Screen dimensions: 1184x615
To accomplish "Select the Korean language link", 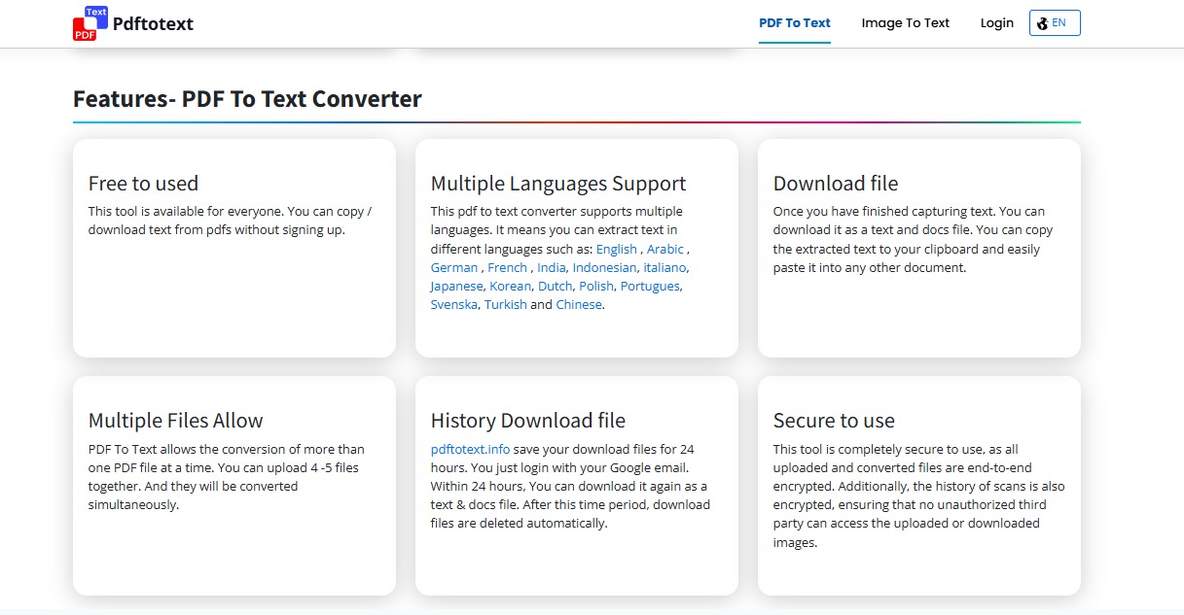I will click(510, 287).
